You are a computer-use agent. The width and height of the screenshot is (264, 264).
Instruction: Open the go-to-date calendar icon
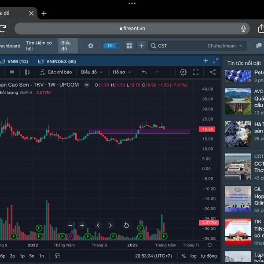(57, 256)
